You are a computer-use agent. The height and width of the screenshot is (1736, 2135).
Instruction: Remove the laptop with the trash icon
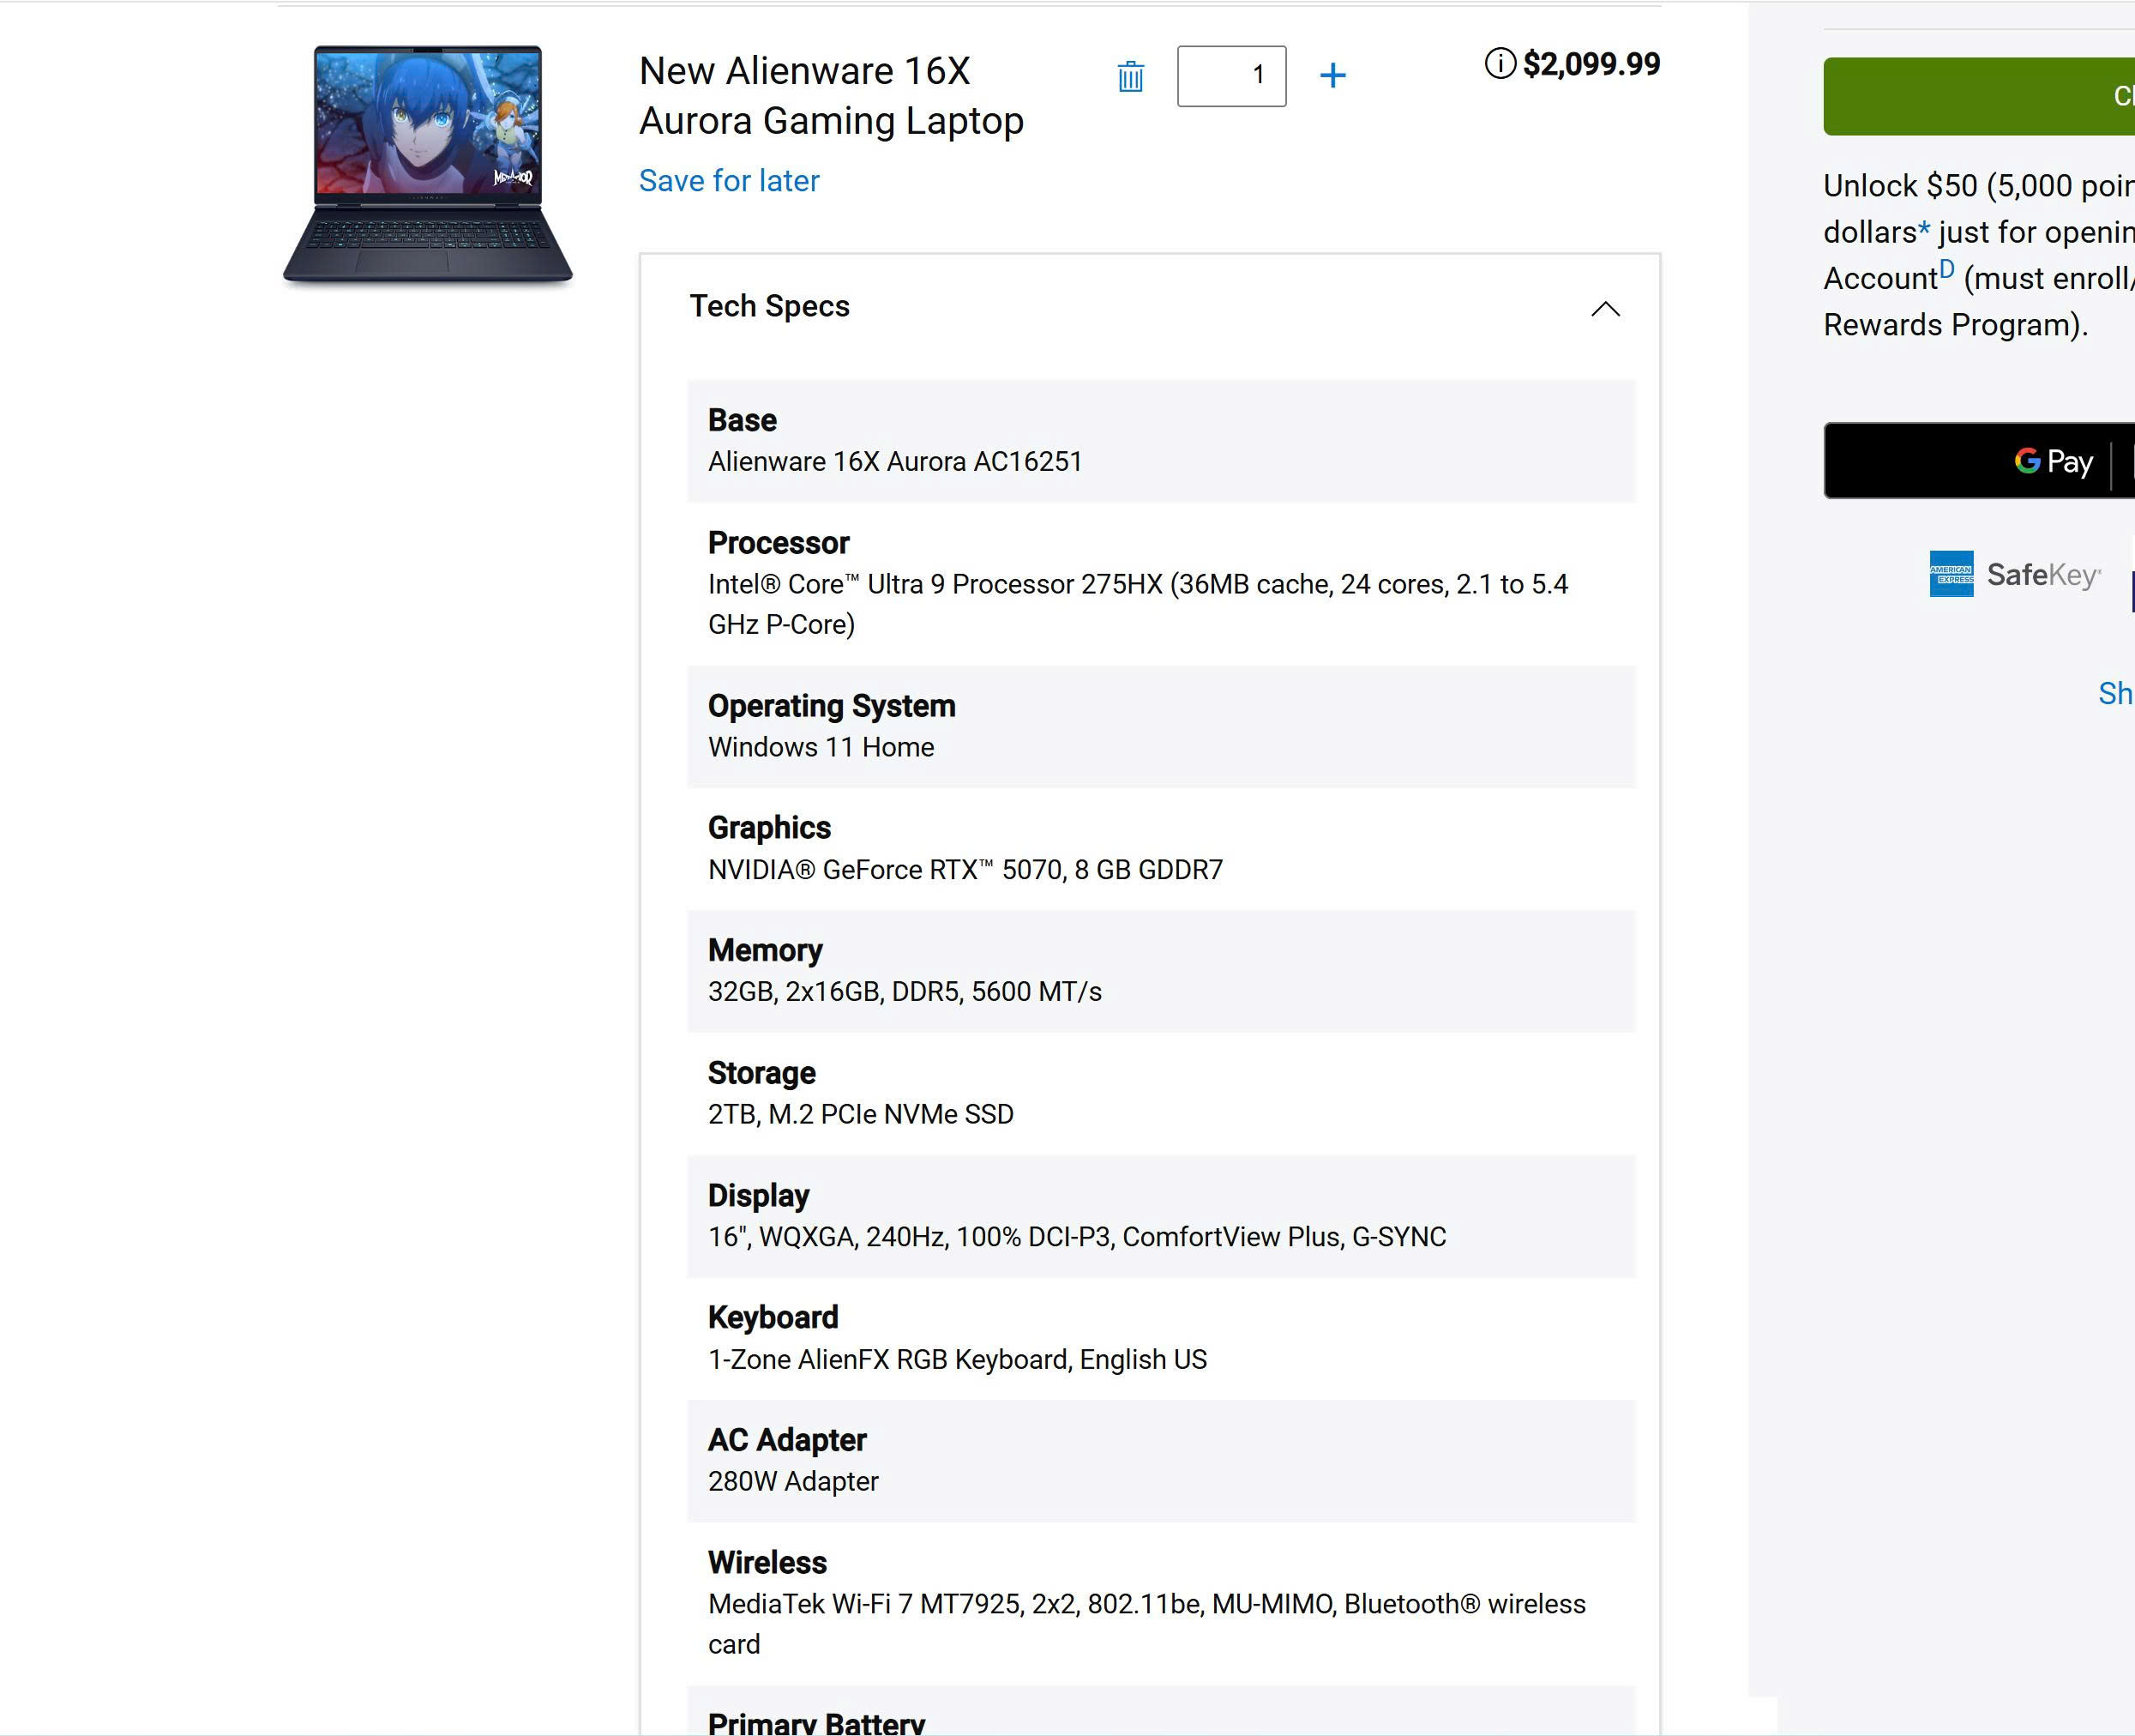(1130, 76)
